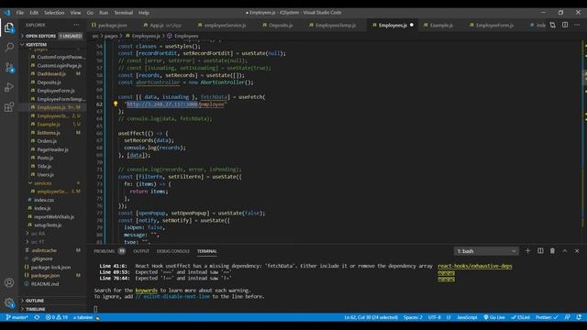Split the editor to the right
This screenshot has width=587, height=330.
point(565,25)
